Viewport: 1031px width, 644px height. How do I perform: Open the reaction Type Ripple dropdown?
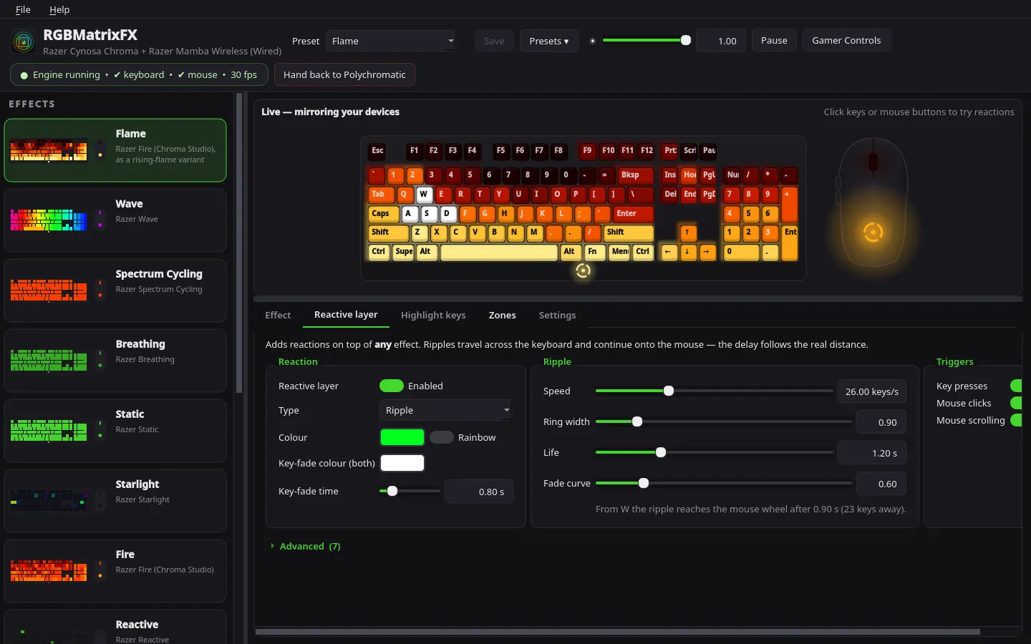pyautogui.click(x=445, y=410)
